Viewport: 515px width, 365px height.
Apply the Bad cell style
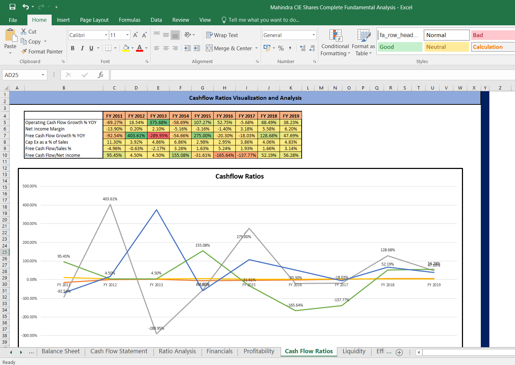tap(493, 35)
